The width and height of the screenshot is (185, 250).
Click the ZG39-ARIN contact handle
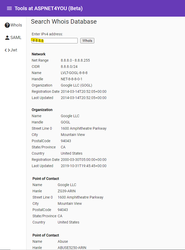67,191
